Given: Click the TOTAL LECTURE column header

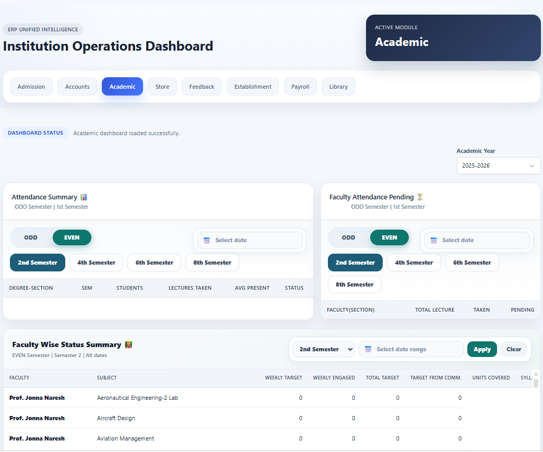Looking at the screenshot, I should 434,310.
